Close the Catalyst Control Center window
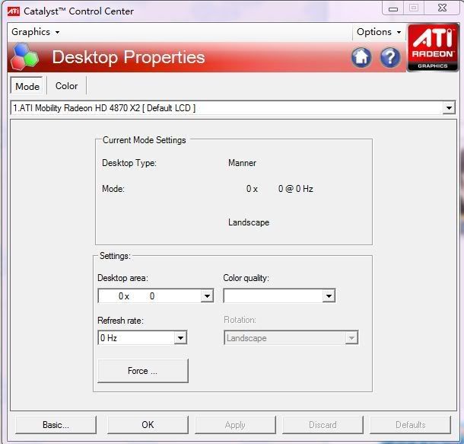Screen dimensions: 464x444 point(442,8)
